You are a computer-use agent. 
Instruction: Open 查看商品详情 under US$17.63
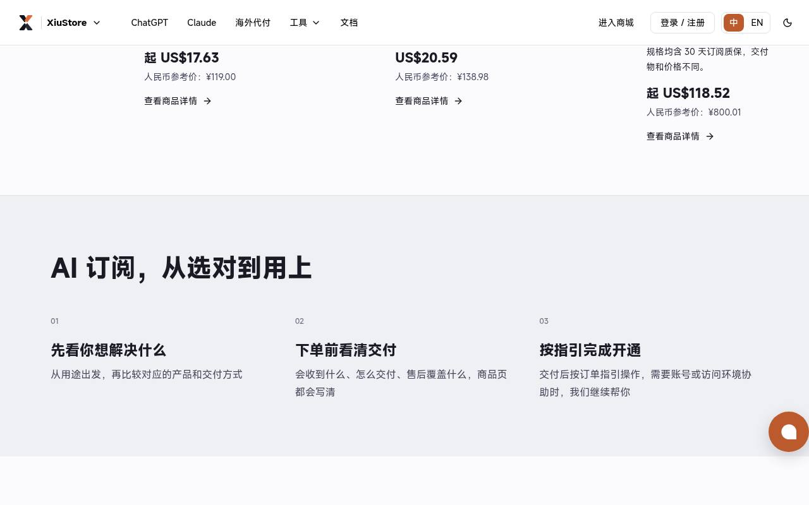click(178, 101)
